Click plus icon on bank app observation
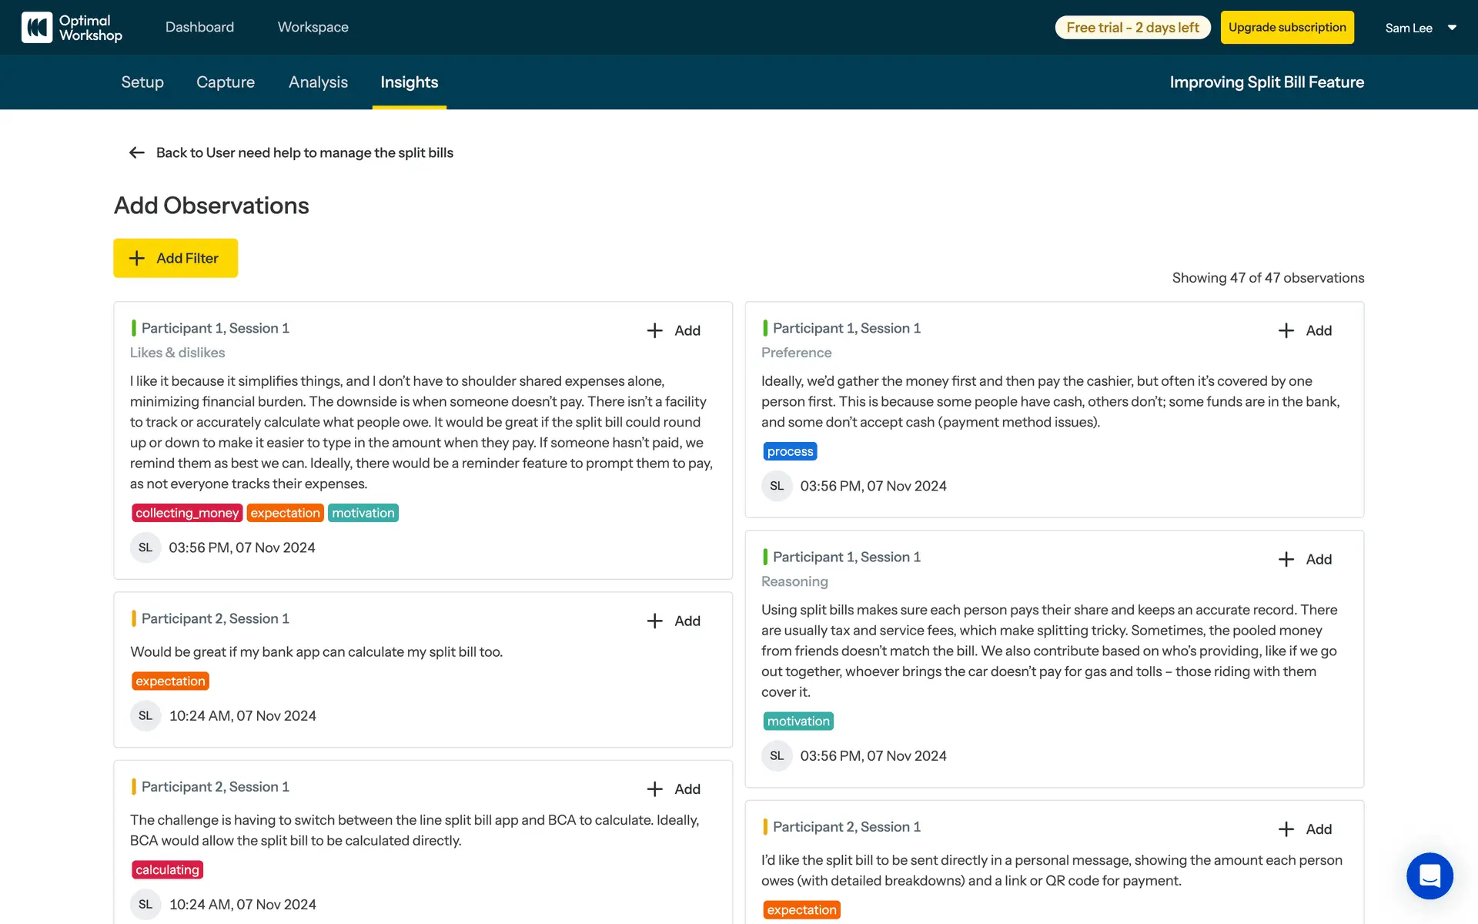1478x924 pixels. click(x=655, y=621)
